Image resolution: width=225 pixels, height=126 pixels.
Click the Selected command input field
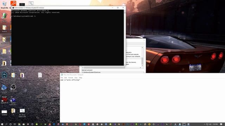[112, 72]
